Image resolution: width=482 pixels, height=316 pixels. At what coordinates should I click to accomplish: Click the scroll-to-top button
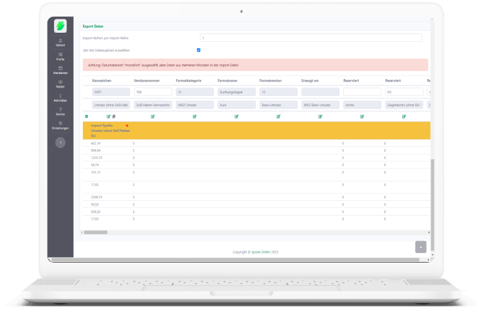tap(420, 246)
